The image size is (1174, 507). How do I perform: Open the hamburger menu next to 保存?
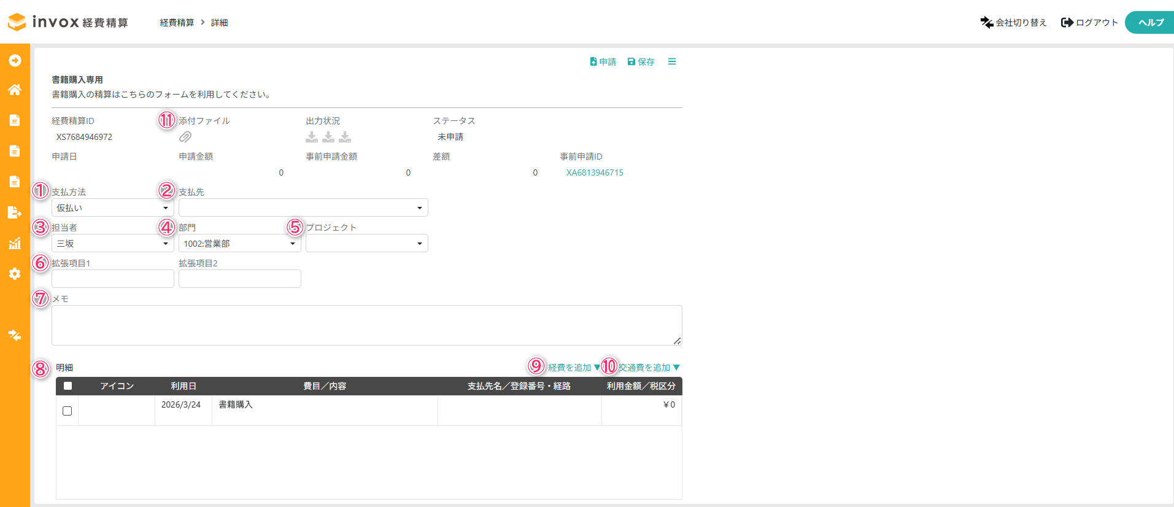pos(672,61)
